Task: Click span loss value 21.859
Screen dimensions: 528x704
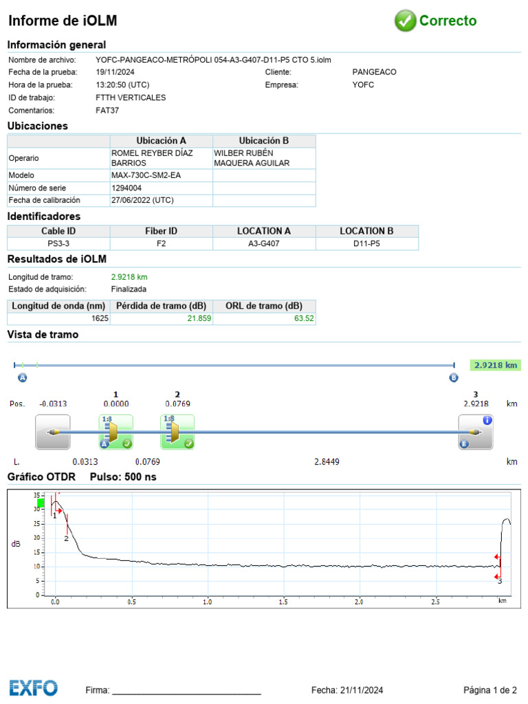Action: pyautogui.click(x=199, y=318)
